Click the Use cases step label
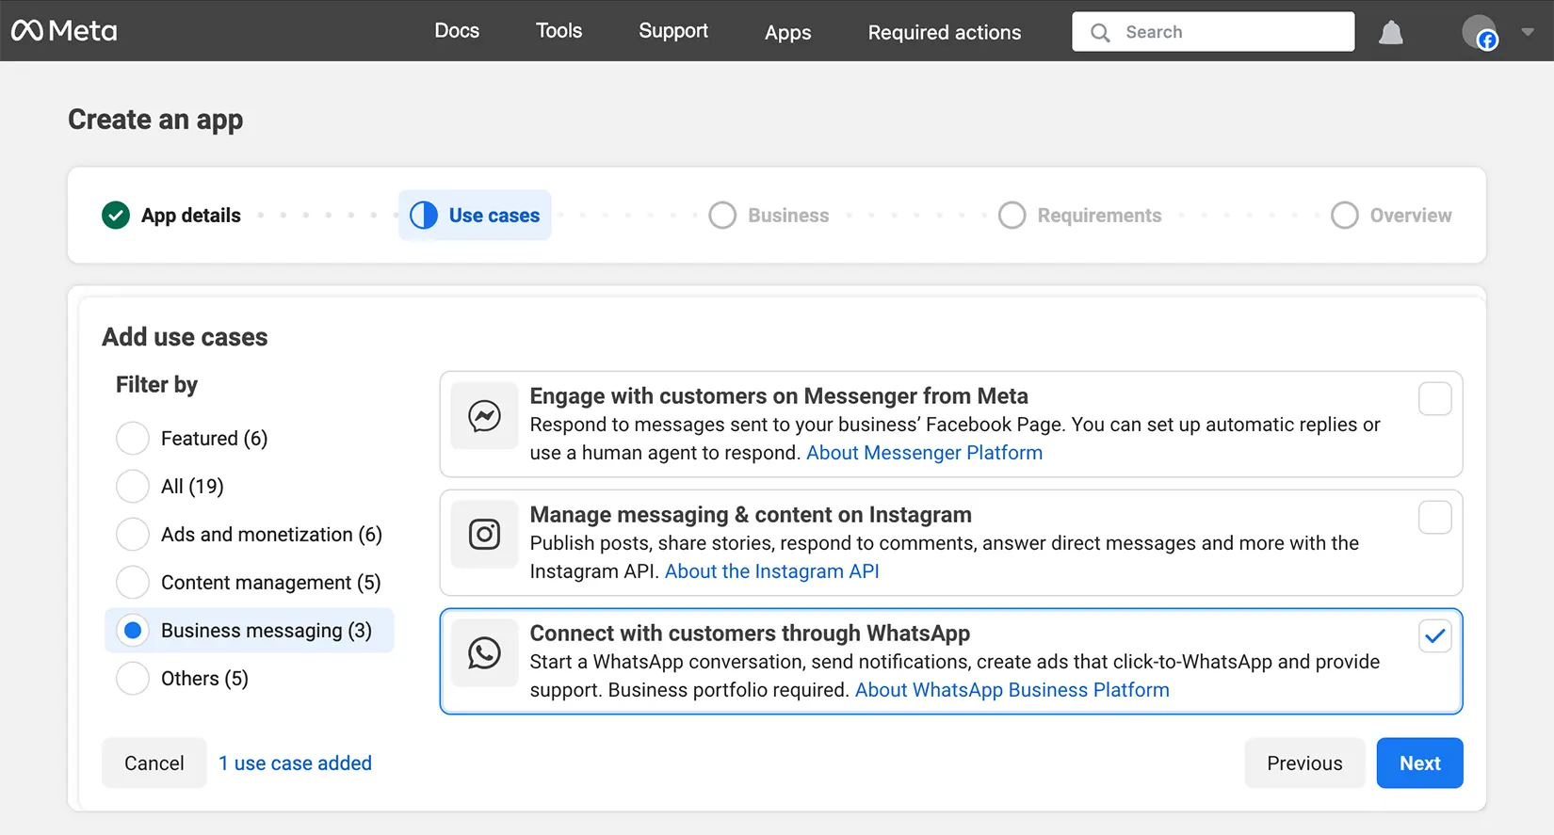The height and width of the screenshot is (835, 1554). tap(494, 216)
